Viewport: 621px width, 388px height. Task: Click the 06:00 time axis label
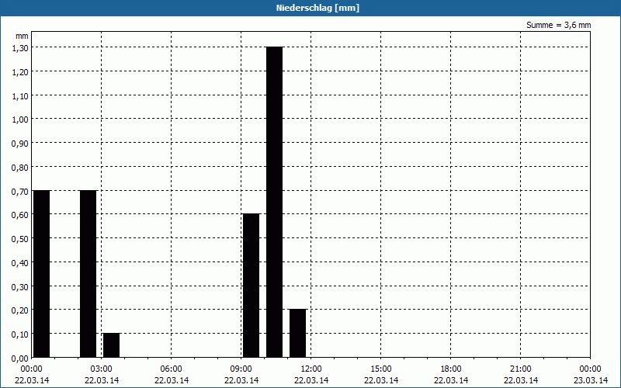[x=172, y=369]
